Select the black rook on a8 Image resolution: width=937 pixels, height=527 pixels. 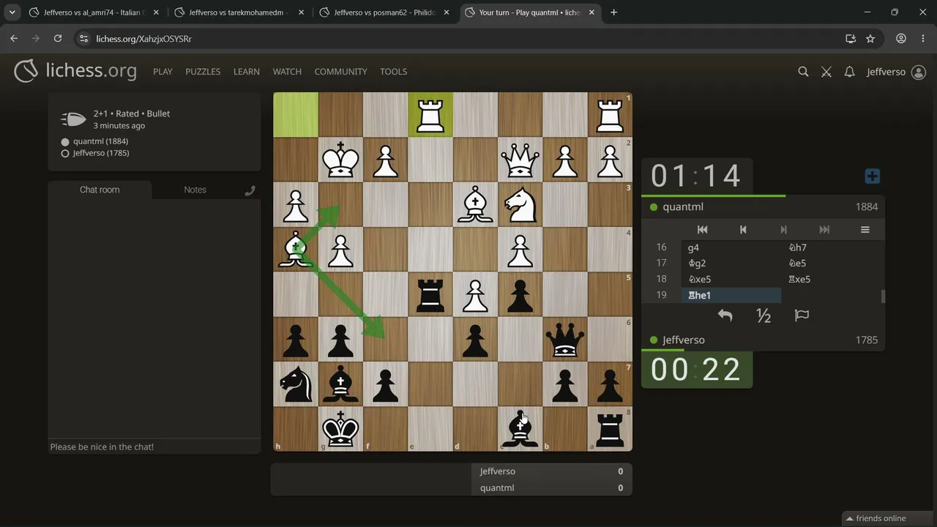610,429
